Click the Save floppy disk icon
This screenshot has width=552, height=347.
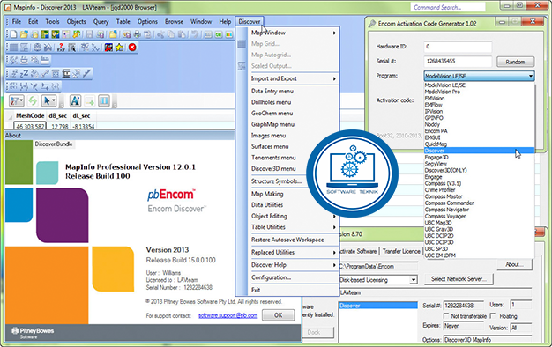(x=89, y=34)
